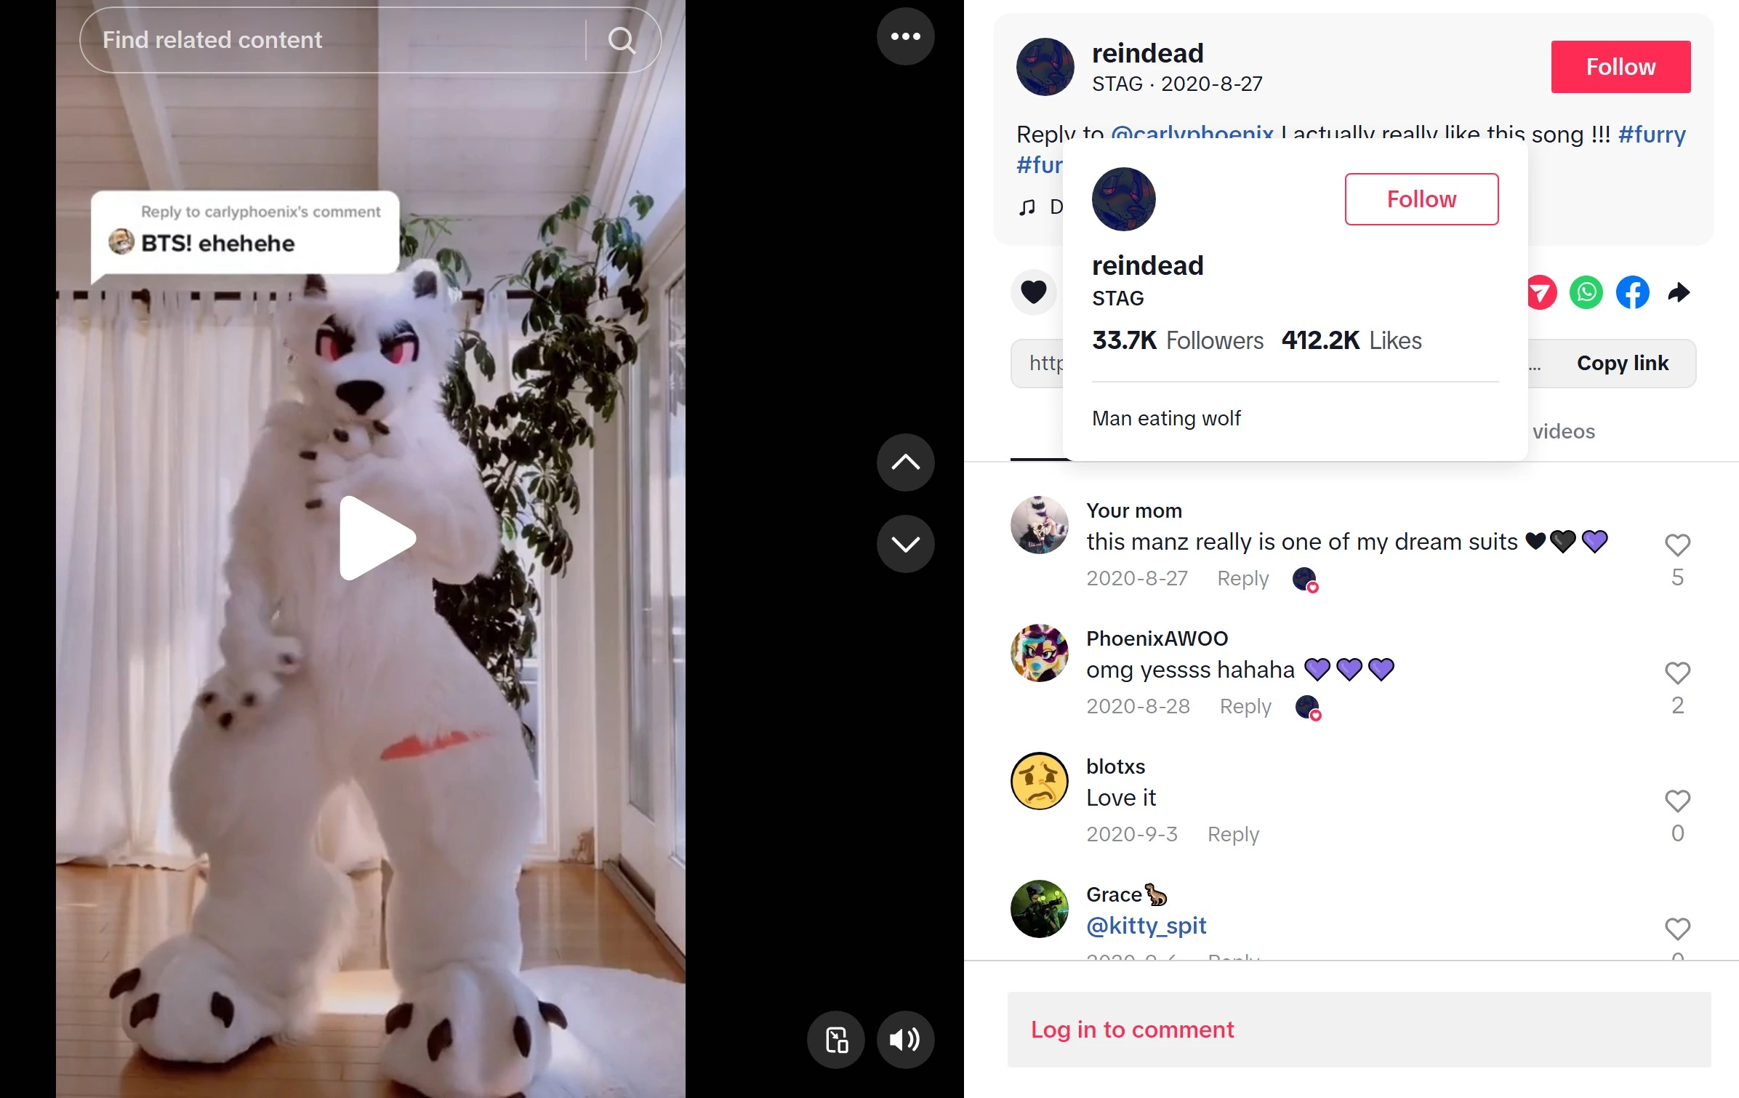Click Log in to comment
Image resolution: width=1739 pixels, height=1098 pixels.
point(1131,1030)
